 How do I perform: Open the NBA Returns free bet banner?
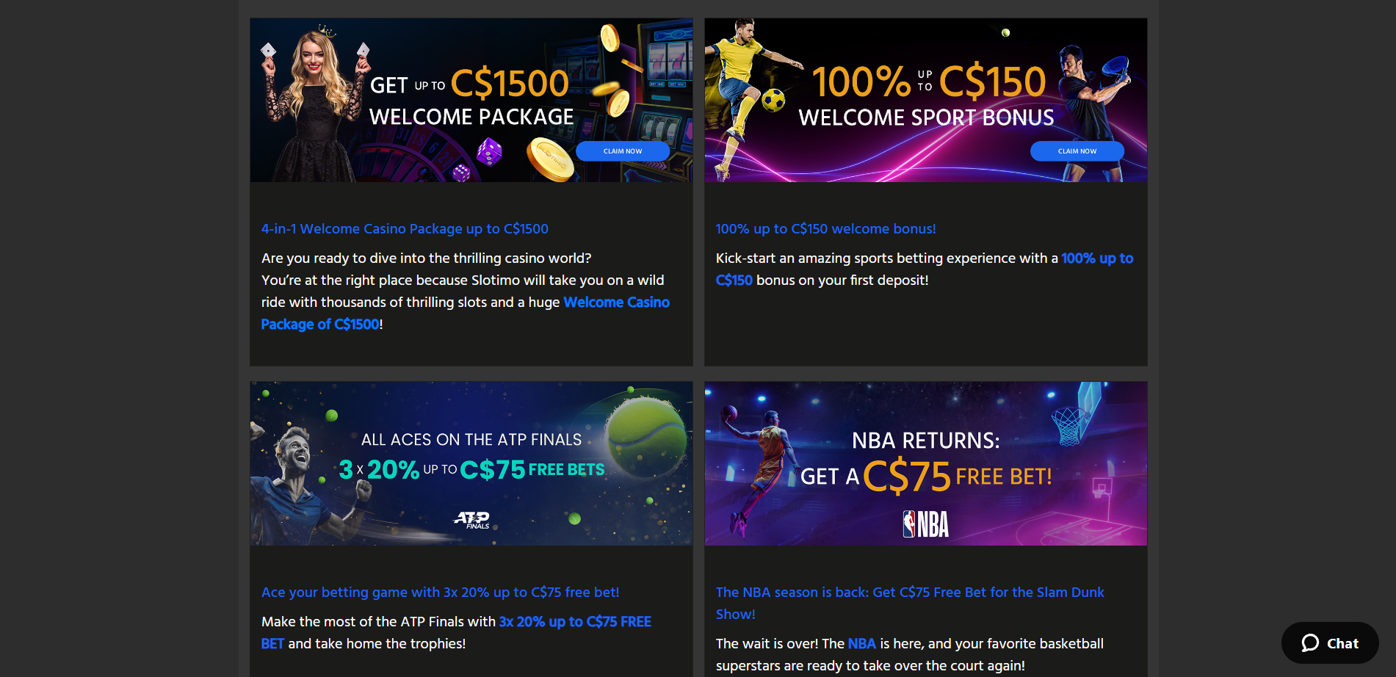pos(925,463)
